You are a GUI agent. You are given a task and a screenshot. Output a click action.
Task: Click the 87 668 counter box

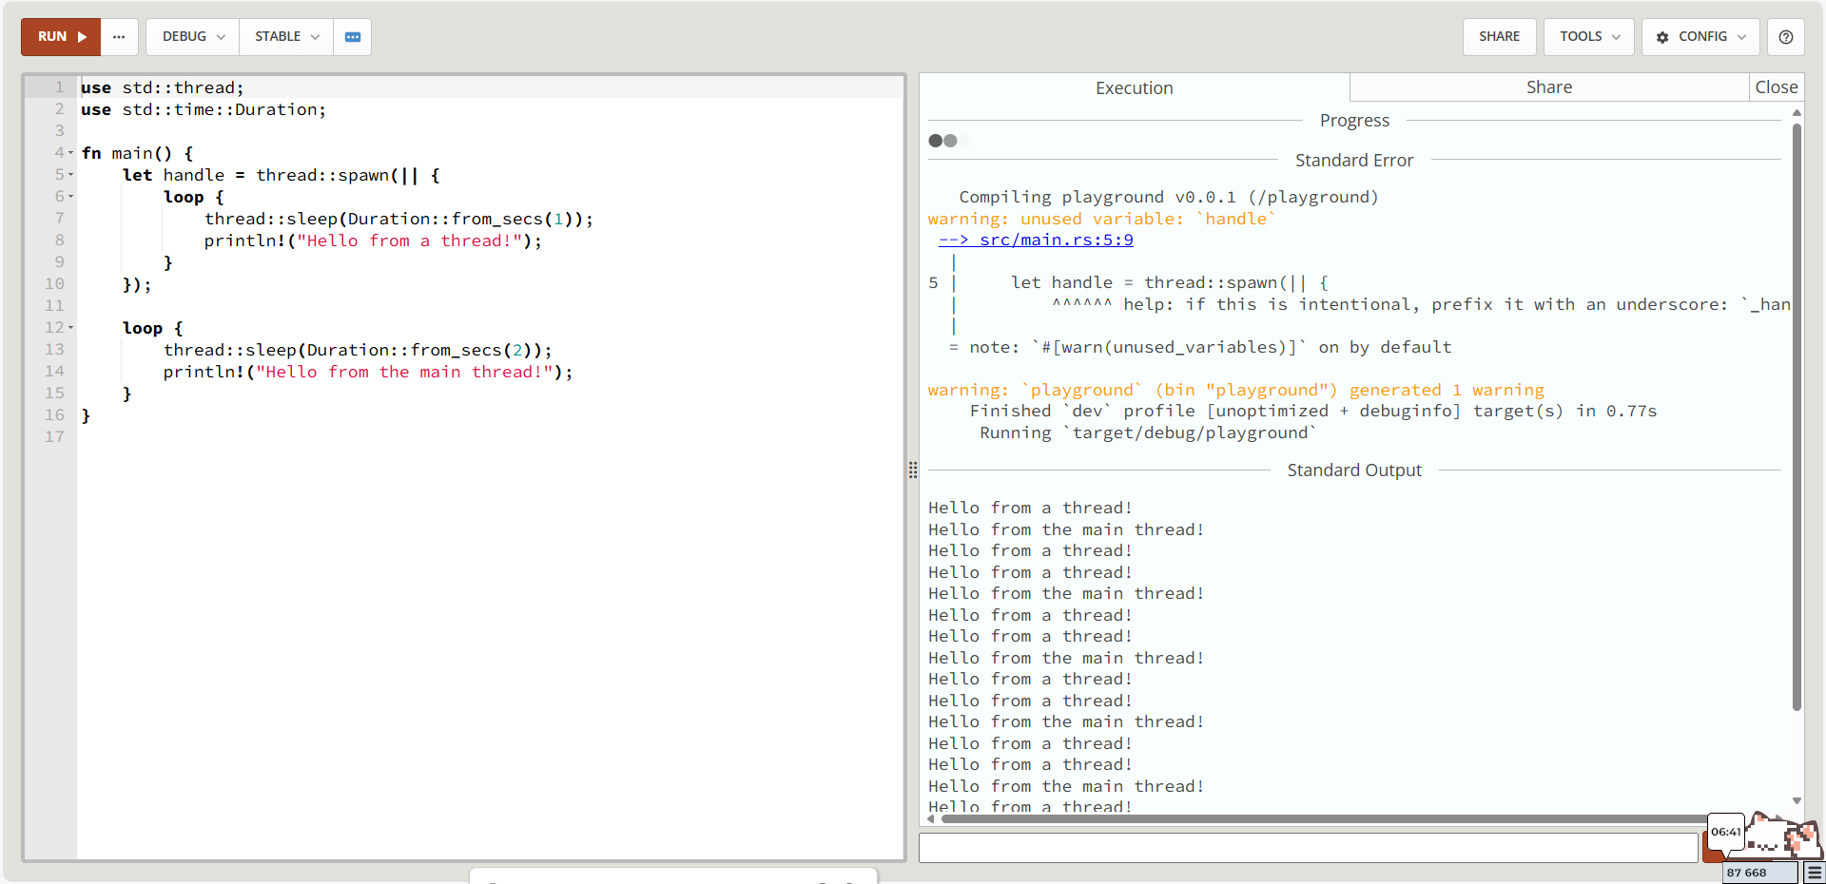[1758, 873]
